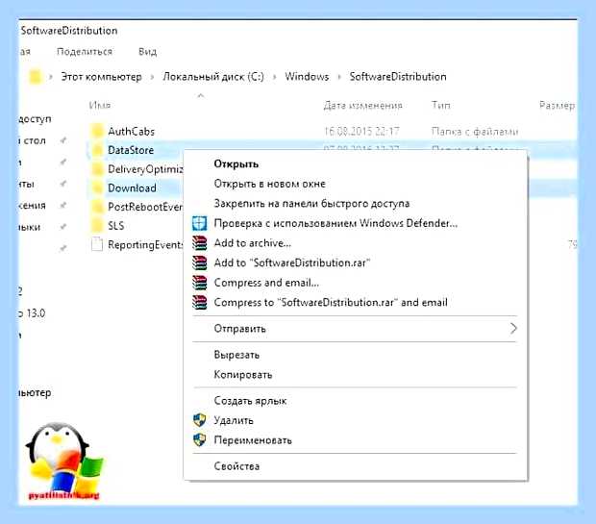Open the Вид ribbon tab
This screenshot has height=524, width=596.
pyautogui.click(x=147, y=51)
